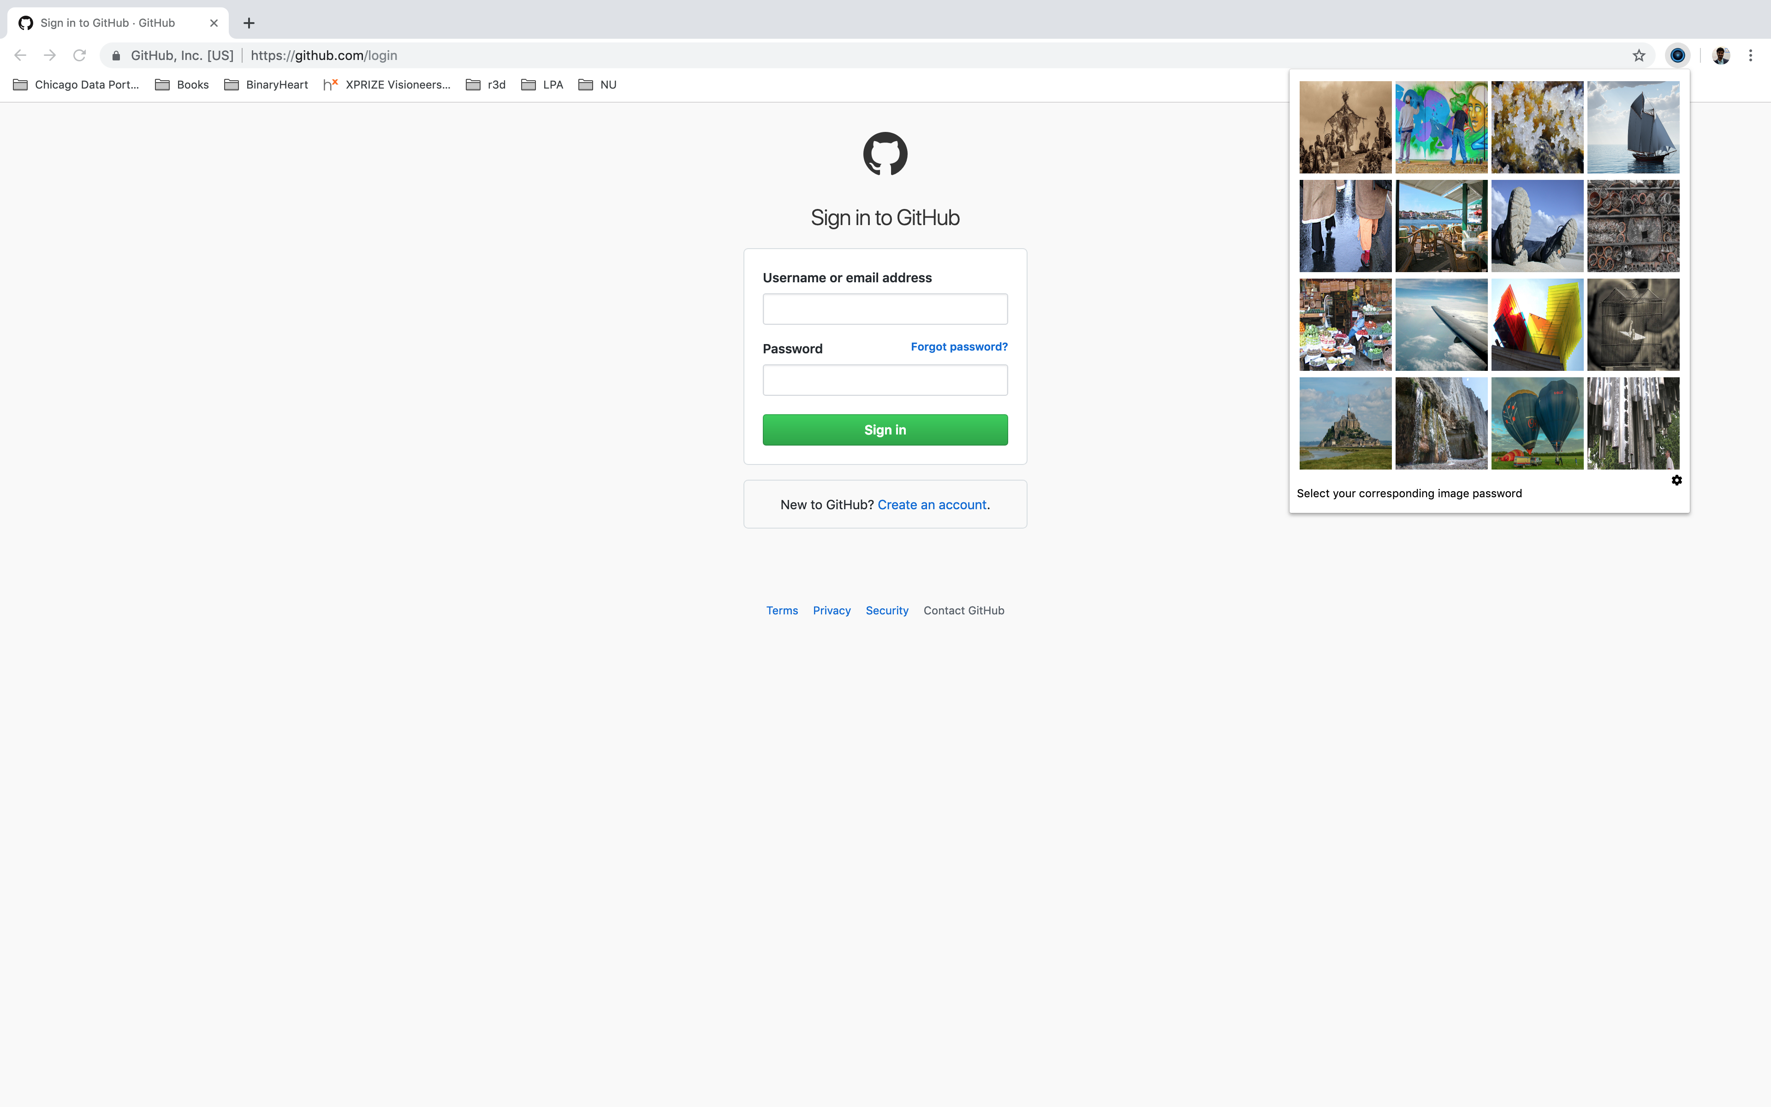Focus the Username or email field

885,309
